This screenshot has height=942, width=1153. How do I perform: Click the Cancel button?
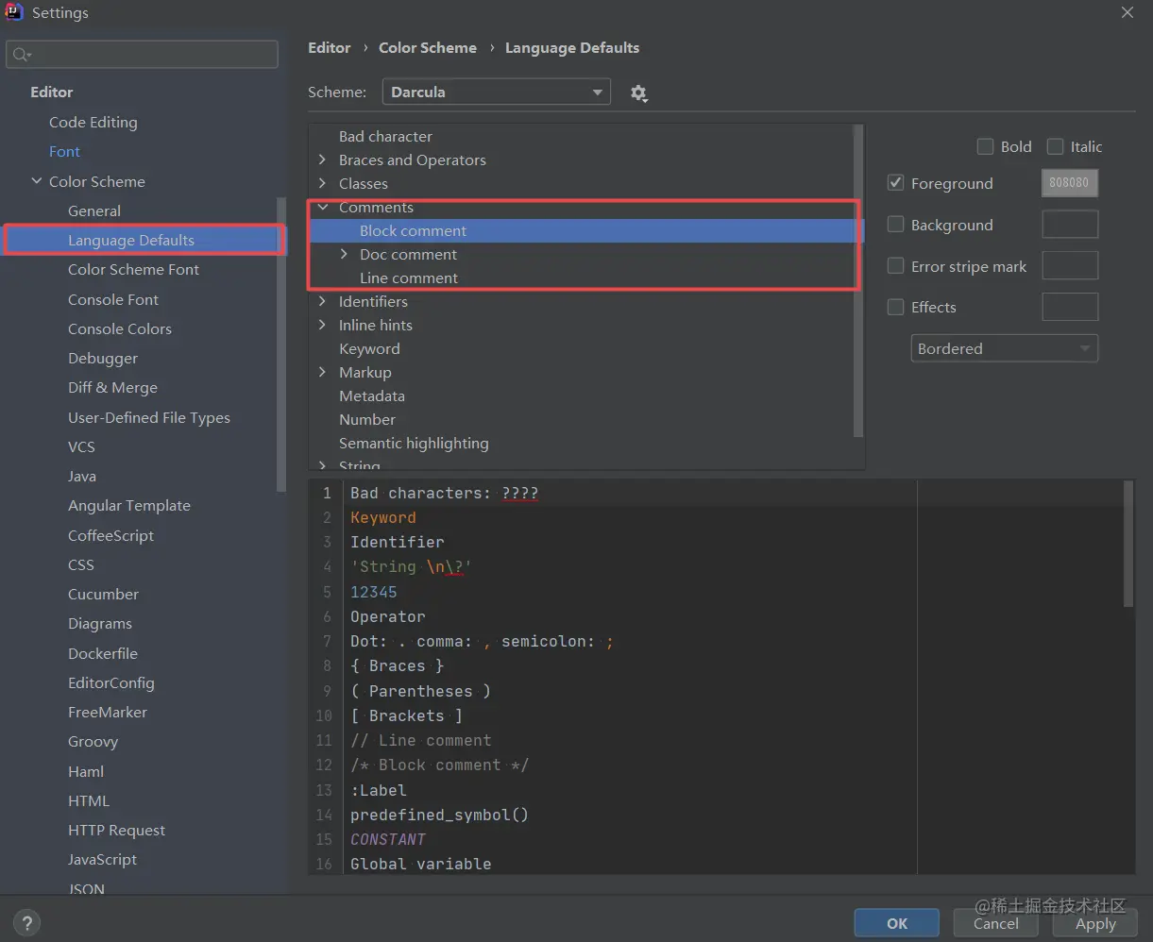click(x=995, y=923)
